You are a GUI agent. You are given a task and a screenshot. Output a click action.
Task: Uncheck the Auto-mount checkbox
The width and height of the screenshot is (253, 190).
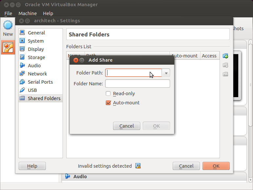click(x=108, y=103)
